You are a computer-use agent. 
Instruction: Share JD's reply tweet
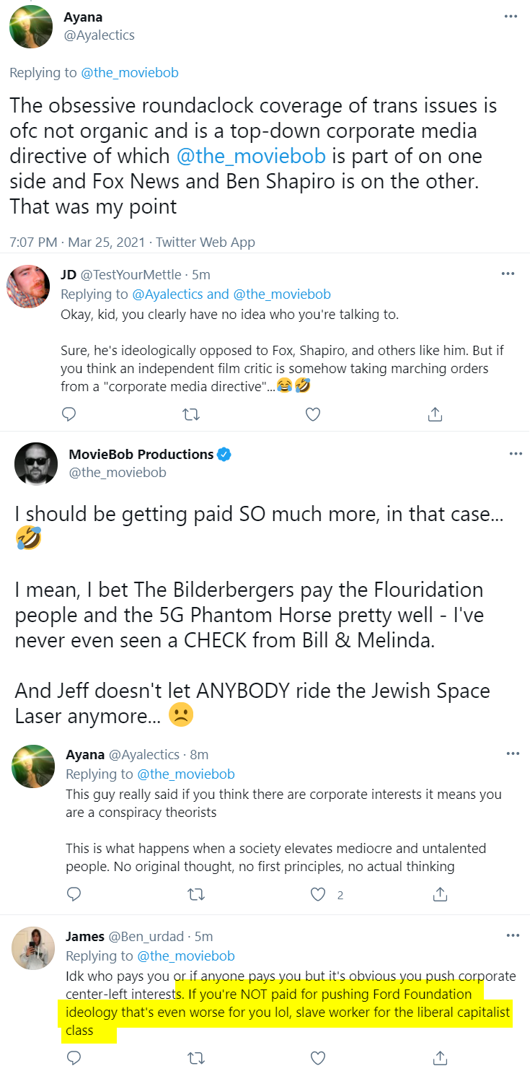tap(435, 414)
